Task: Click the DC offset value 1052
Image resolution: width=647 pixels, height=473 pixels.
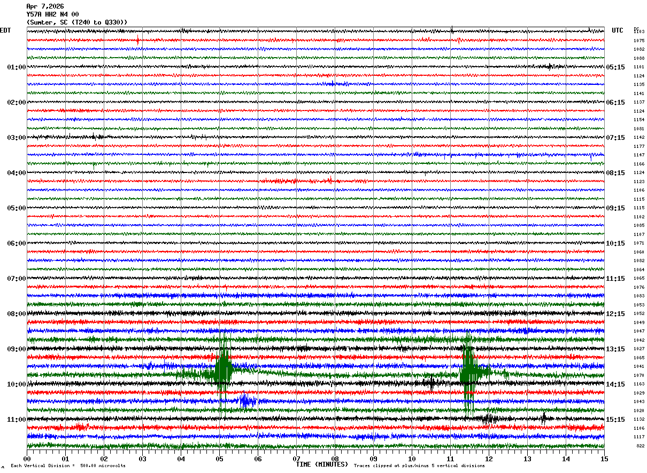Action: pyautogui.click(x=639, y=314)
